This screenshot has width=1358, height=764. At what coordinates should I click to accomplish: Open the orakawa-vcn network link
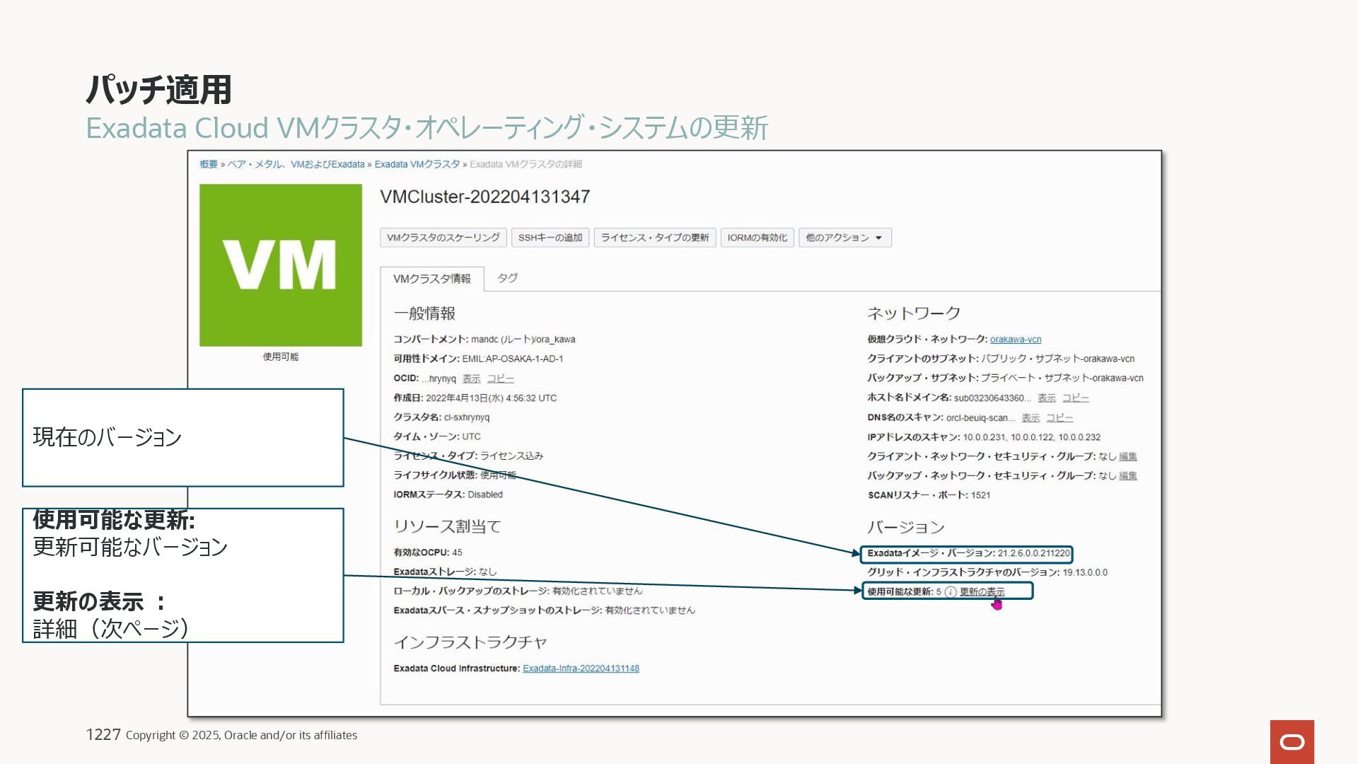pos(1015,340)
